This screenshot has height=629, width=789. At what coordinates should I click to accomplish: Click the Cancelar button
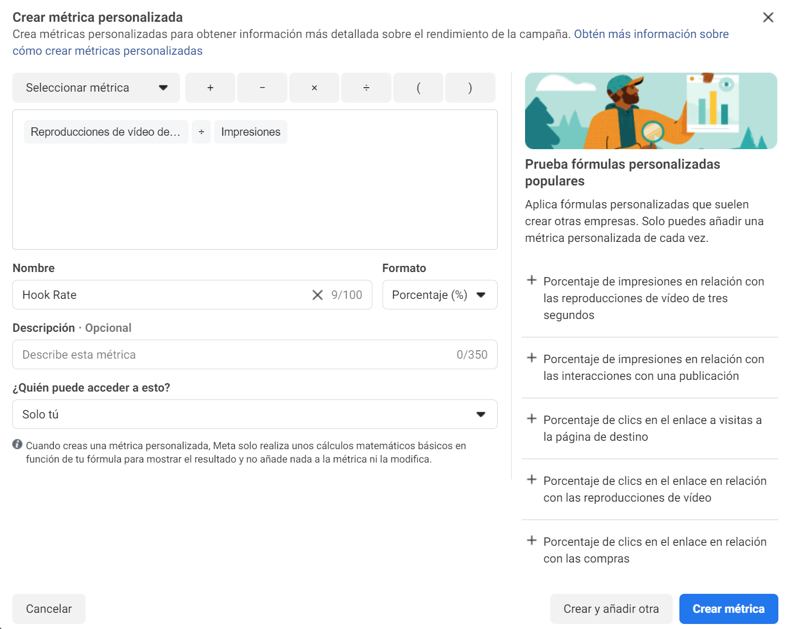click(49, 609)
